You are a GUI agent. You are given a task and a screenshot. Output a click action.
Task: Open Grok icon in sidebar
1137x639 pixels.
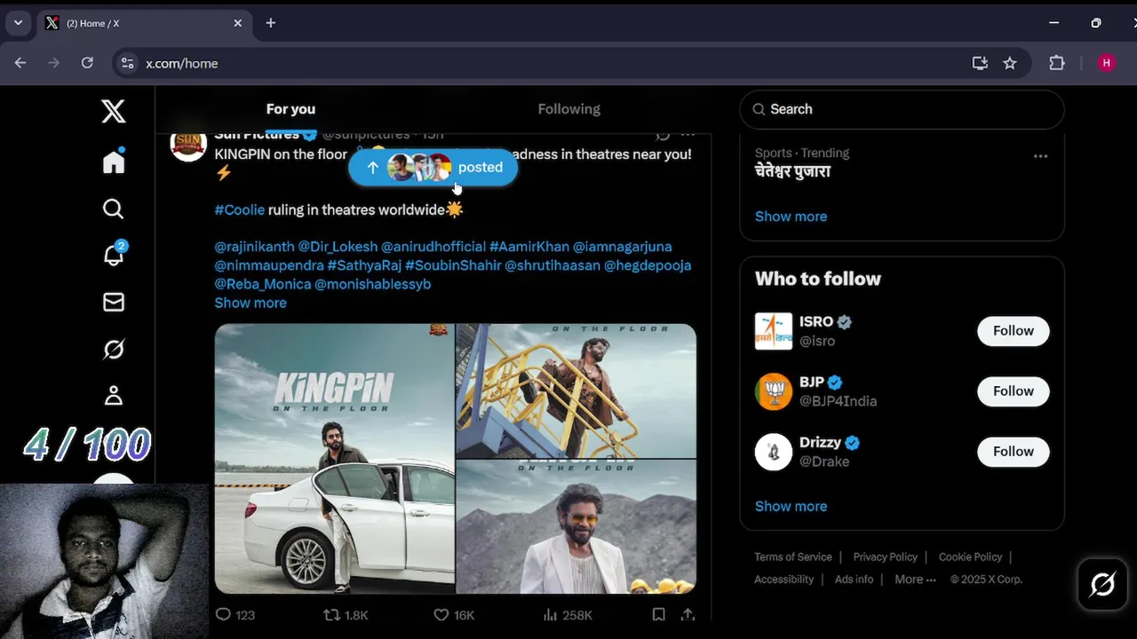click(114, 350)
